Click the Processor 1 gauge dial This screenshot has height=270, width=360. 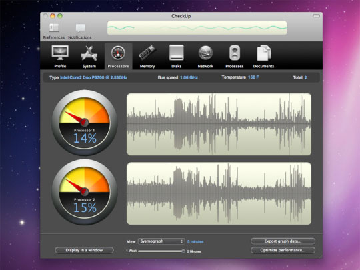[x=85, y=123]
